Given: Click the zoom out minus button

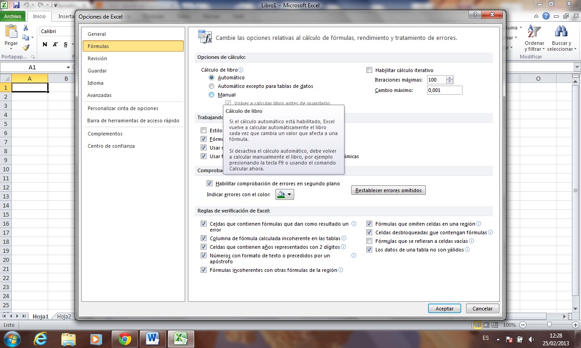Looking at the screenshot, I should pyautogui.click(x=523, y=325).
